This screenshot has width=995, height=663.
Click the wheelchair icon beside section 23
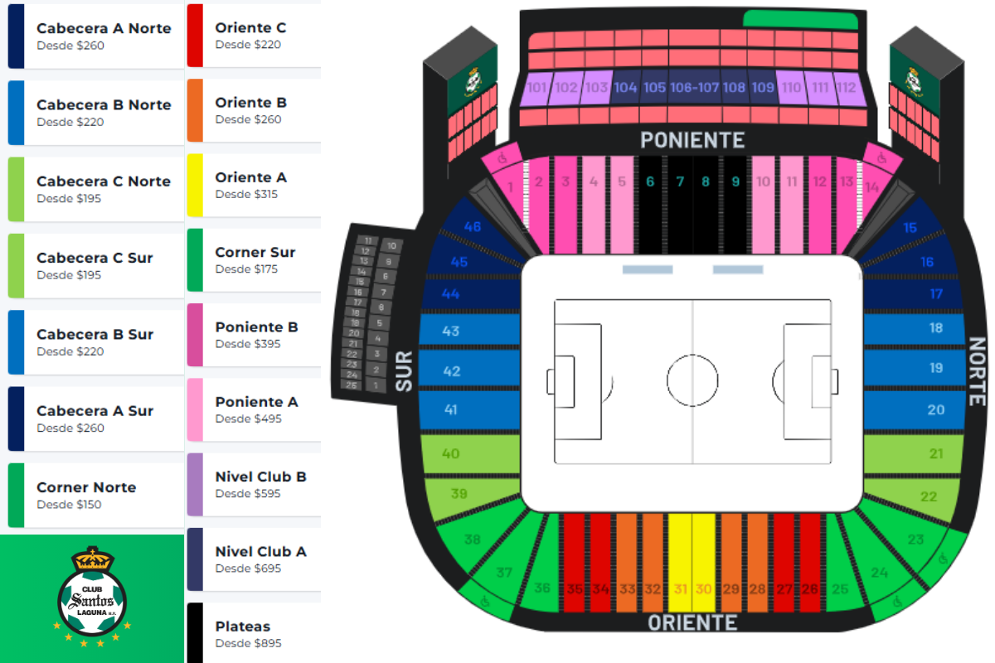tap(943, 559)
